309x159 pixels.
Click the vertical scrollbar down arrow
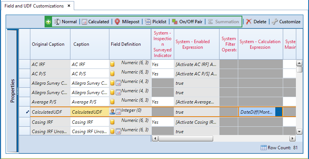click(x=299, y=131)
